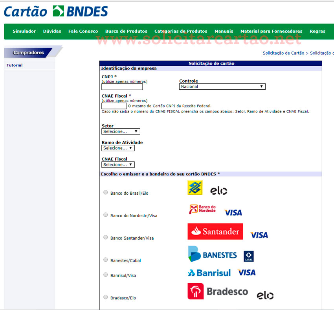The height and width of the screenshot is (310, 334).
Task: Focus the CNPJ input field
Action: click(x=116, y=87)
